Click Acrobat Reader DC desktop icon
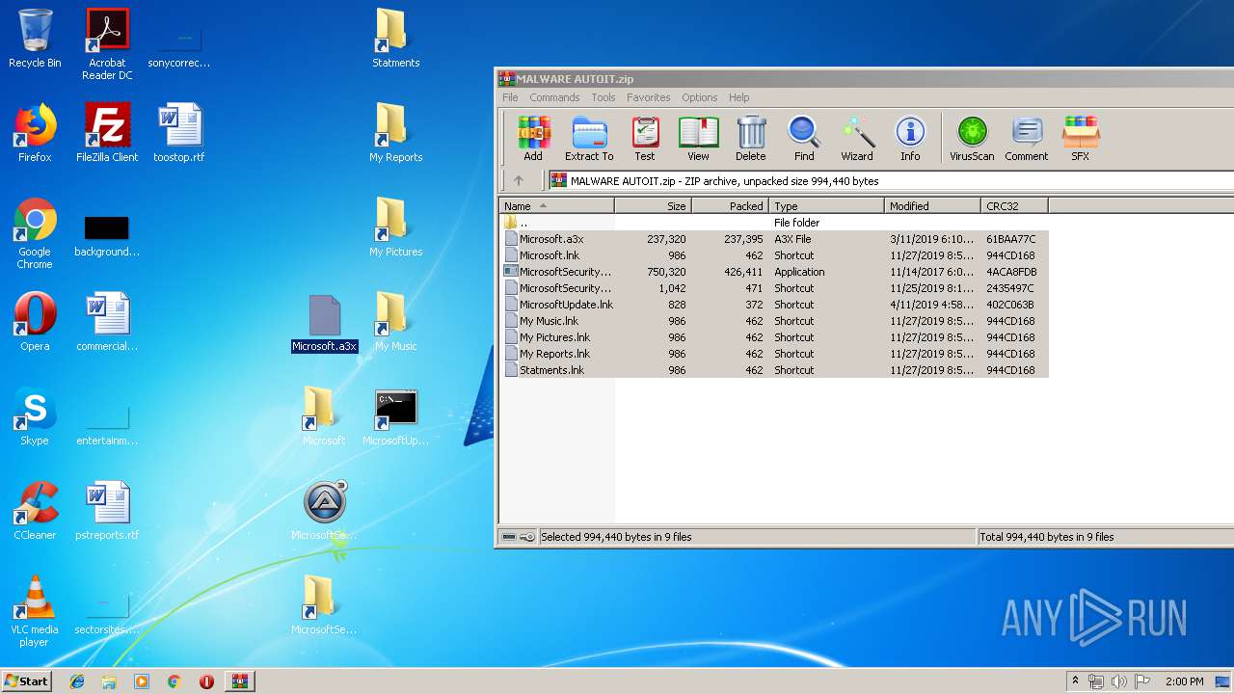The width and height of the screenshot is (1234, 694). coord(107,44)
